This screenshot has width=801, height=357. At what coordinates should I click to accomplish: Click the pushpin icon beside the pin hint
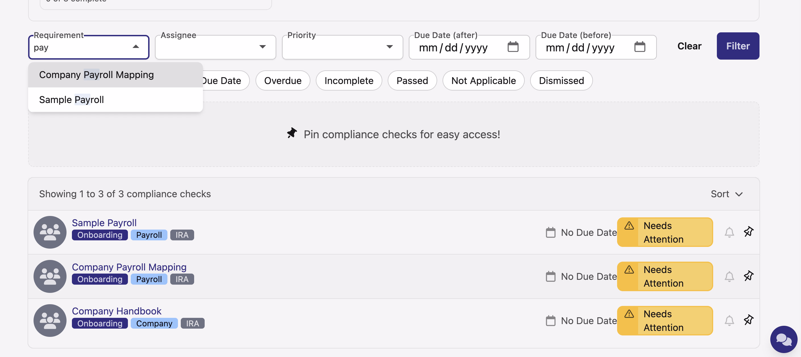pos(292,133)
